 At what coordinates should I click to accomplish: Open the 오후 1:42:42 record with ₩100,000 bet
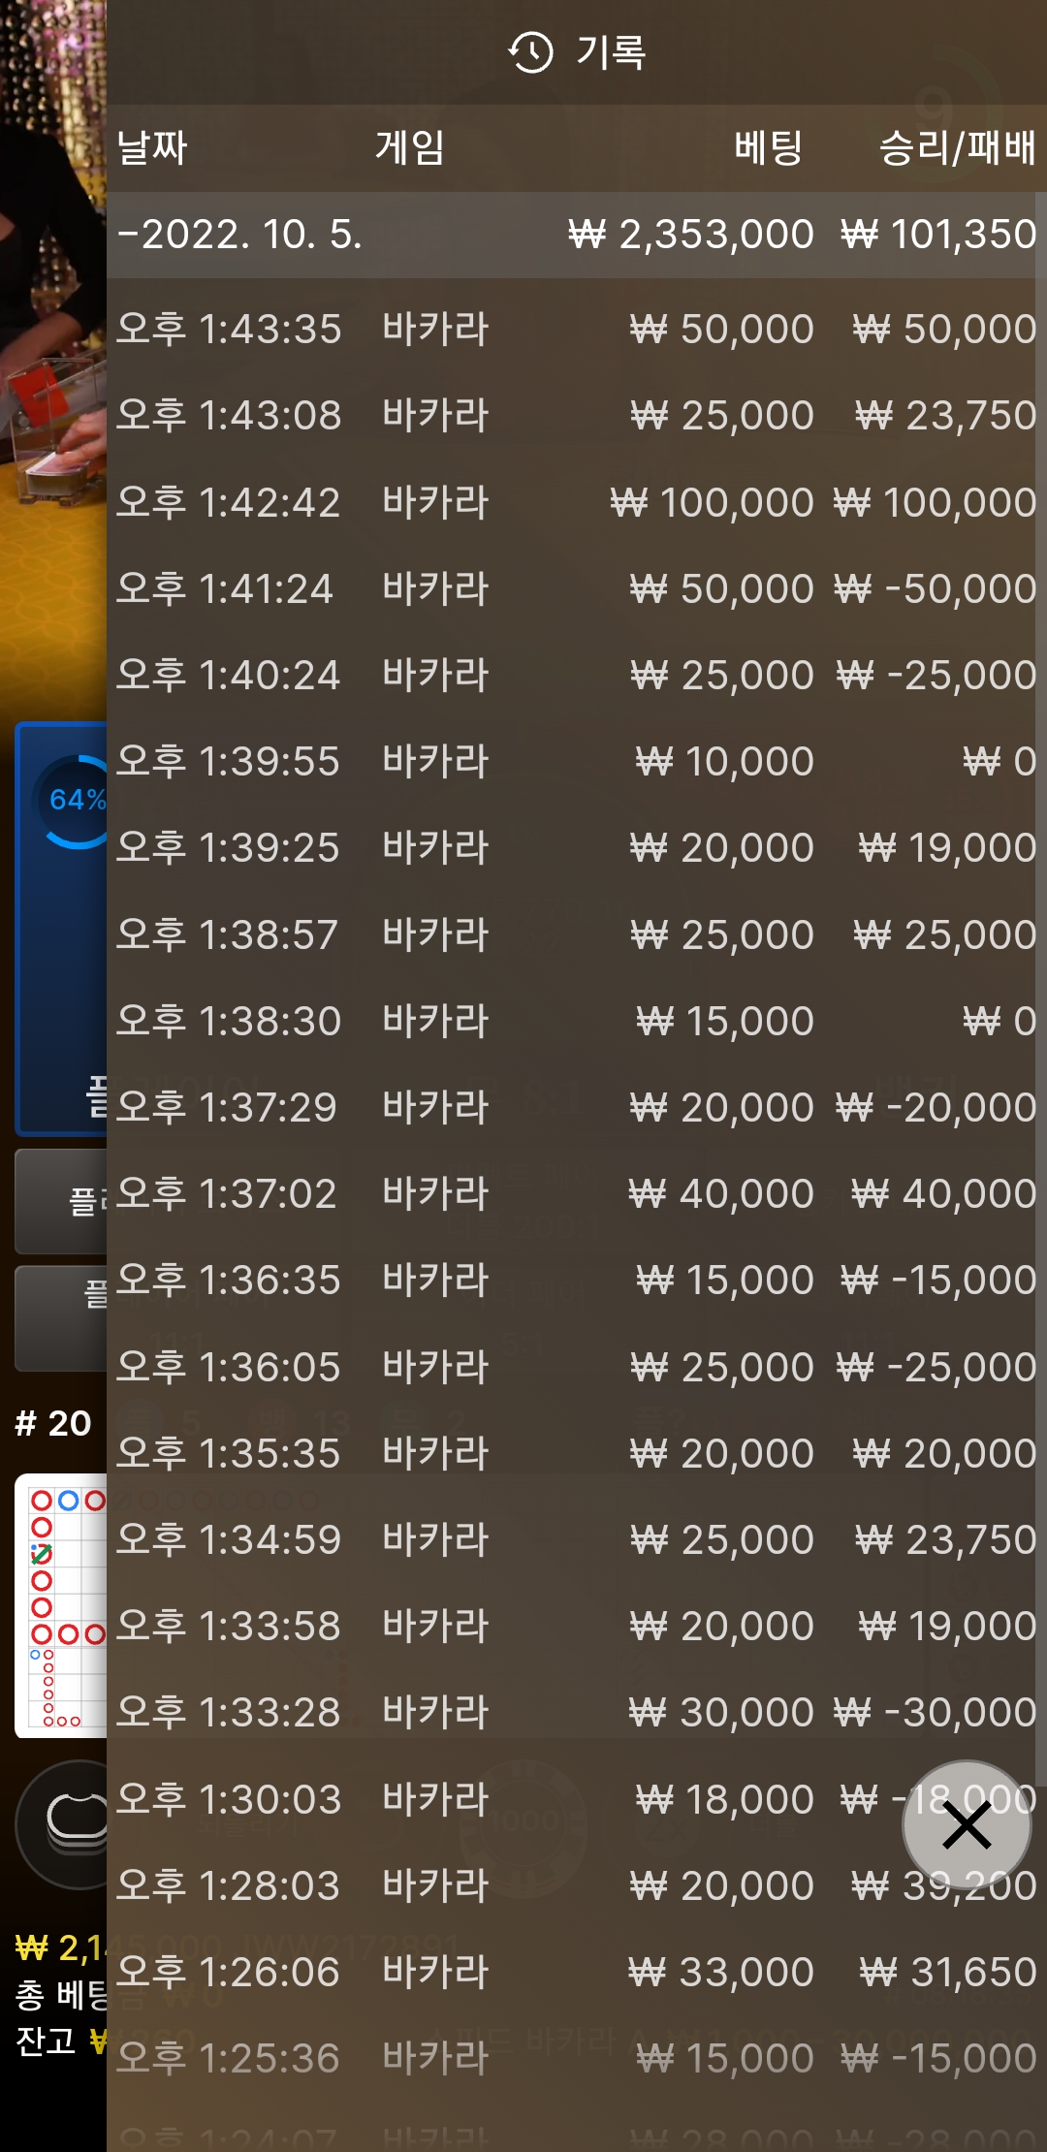click(x=577, y=502)
